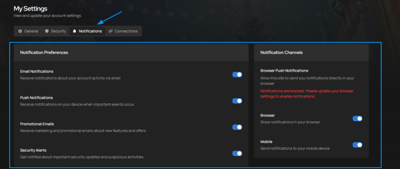Click the Notification Channels panel header
The image size is (400, 169).
pos(281,53)
